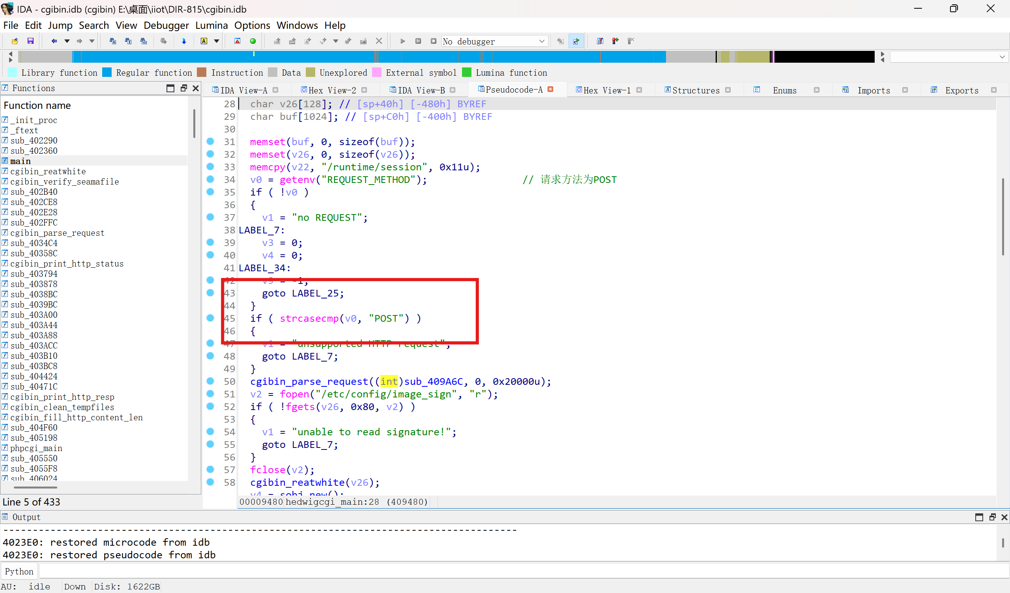Toggle the breakpoint dot on line 52
This screenshot has width=1010, height=593.
tap(210, 406)
